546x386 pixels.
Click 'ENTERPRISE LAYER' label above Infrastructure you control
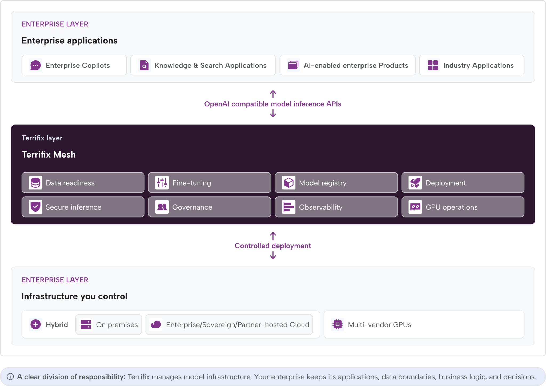(x=55, y=280)
